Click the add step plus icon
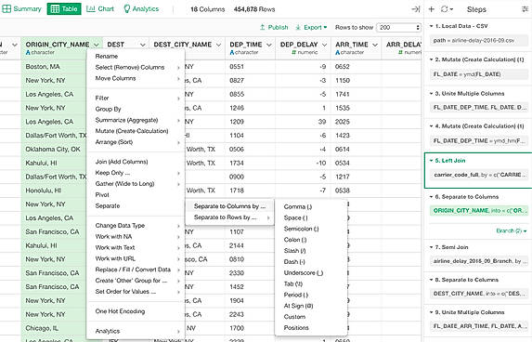 [x=431, y=9]
